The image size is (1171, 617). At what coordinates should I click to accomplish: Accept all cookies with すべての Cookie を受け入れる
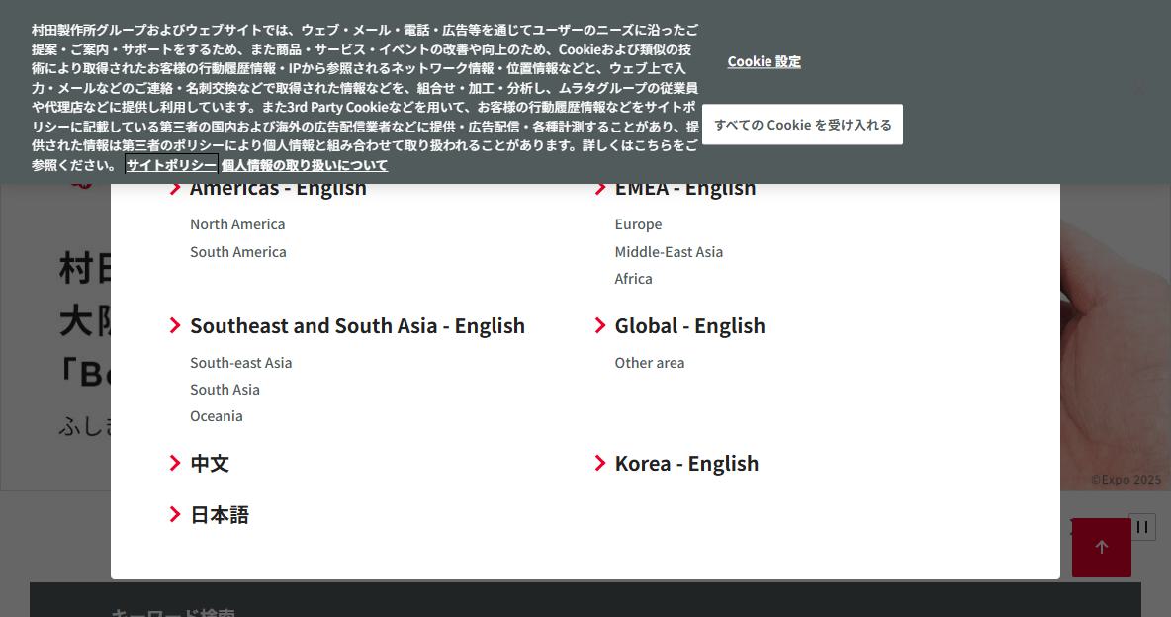[x=802, y=125]
